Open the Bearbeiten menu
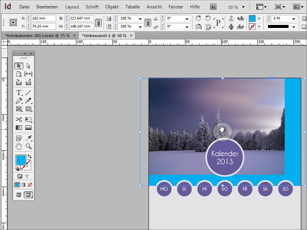Image resolution: width=307 pixels, height=230 pixels. [x=47, y=7]
